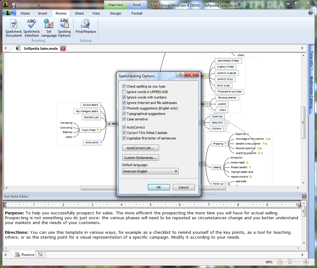Click the zoom slider handle
The image size is (317, 268).
tap(289, 262)
